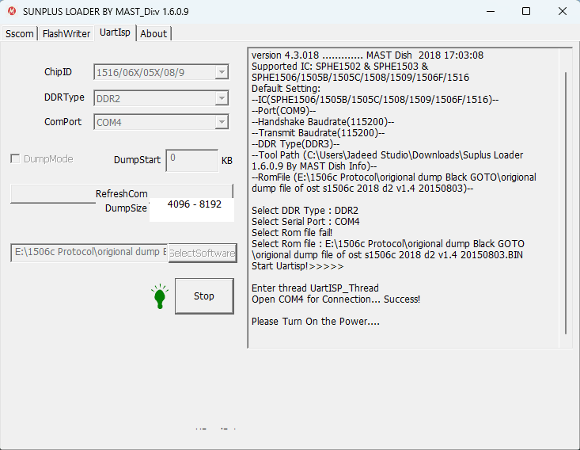Click '--Transmit Baudrate(115200)--' log line

click(x=318, y=132)
